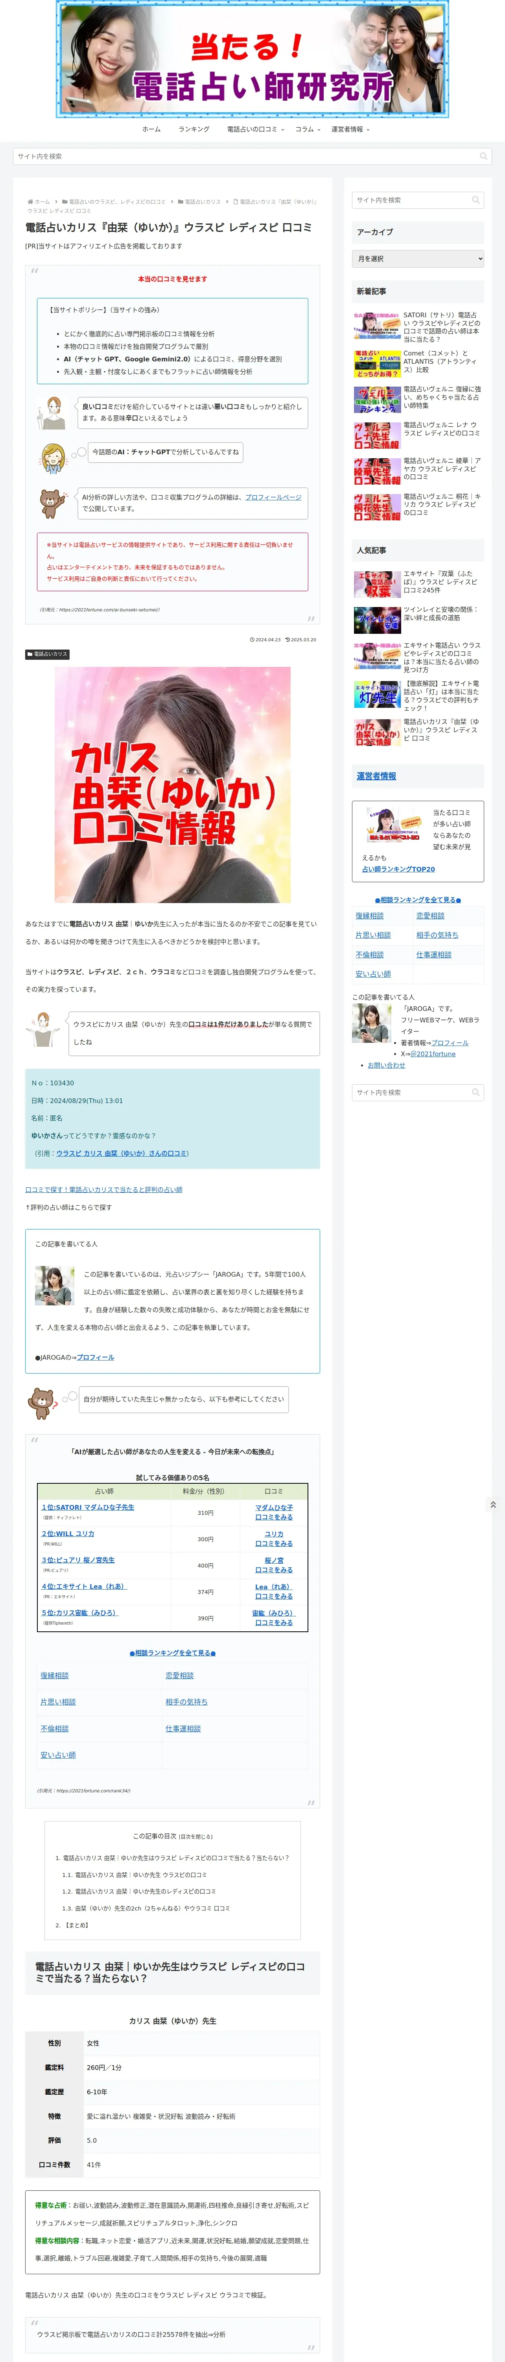Open ranking link 3位:ピュアリ 桜ノ宮先生
This screenshot has width=505, height=2362.
pos(78,1560)
